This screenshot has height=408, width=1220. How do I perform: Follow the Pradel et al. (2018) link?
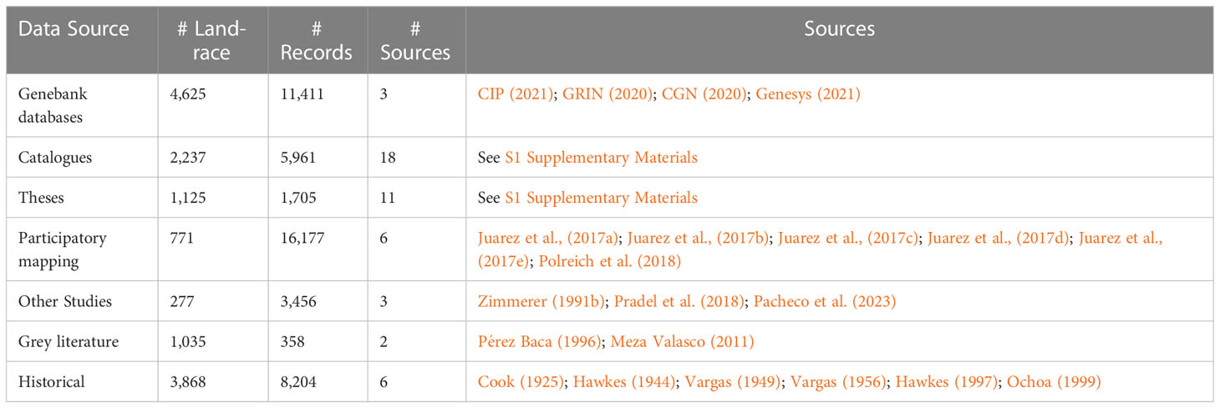point(679,301)
